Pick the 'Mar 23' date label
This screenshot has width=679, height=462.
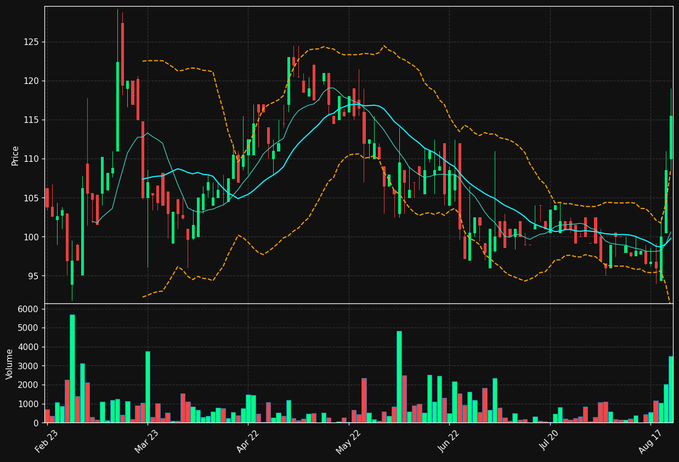146,441
